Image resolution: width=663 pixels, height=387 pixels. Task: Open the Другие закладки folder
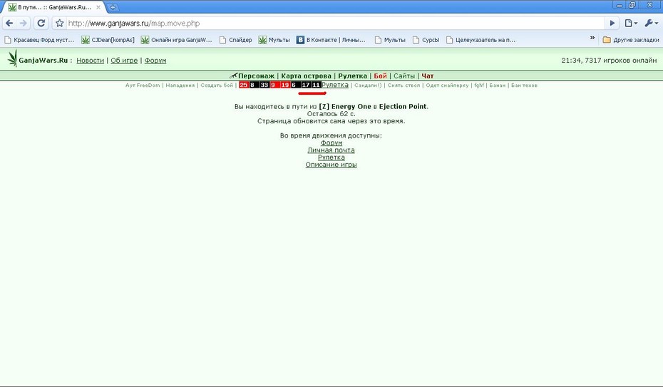(630, 40)
